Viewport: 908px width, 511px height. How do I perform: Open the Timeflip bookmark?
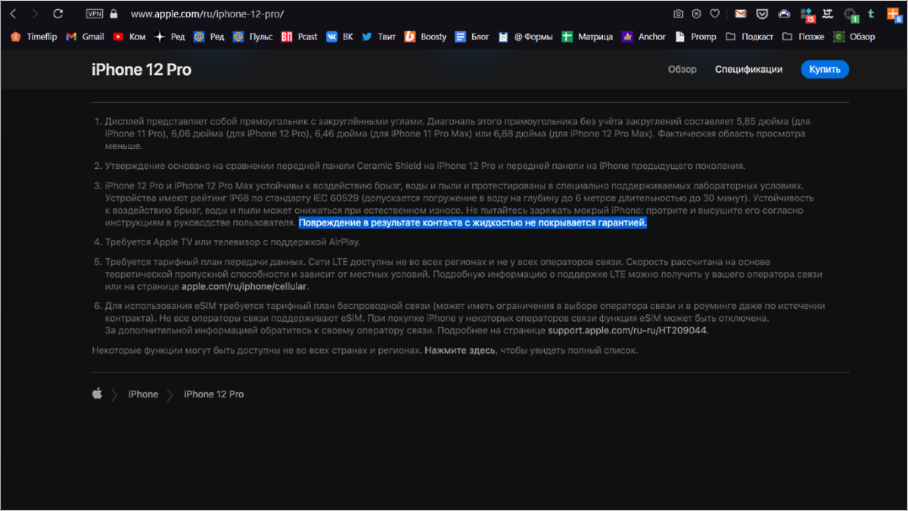33,36
